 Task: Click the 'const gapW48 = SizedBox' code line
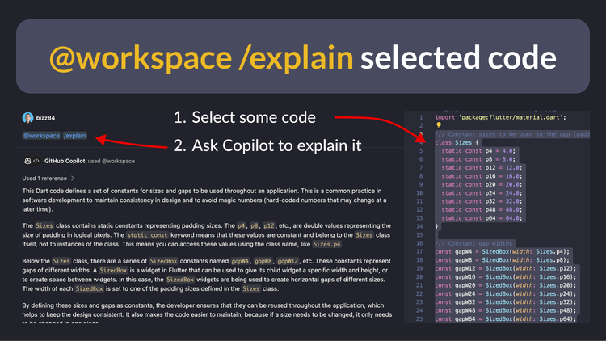coord(506,310)
